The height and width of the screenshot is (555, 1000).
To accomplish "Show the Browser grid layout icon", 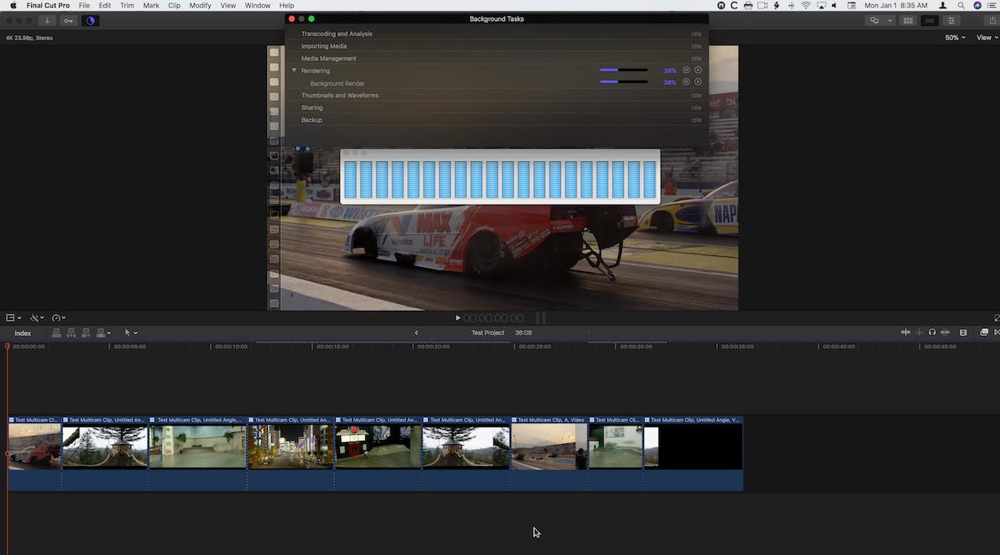I will pyautogui.click(x=908, y=20).
